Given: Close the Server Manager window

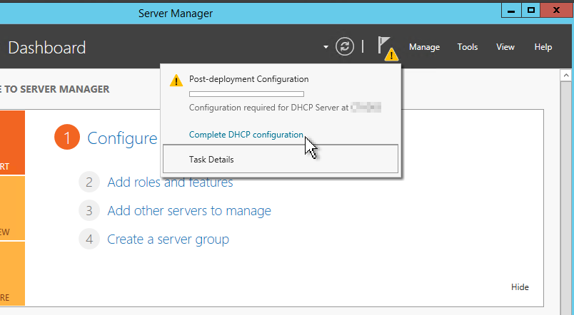Looking at the screenshot, I should (556, 11).
